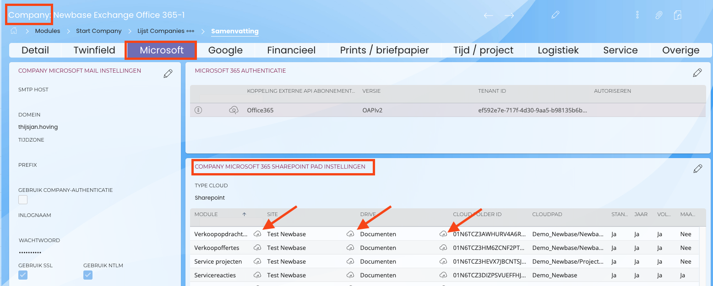Click the home icon in breadcrumb
The image size is (713, 286).
14,31
